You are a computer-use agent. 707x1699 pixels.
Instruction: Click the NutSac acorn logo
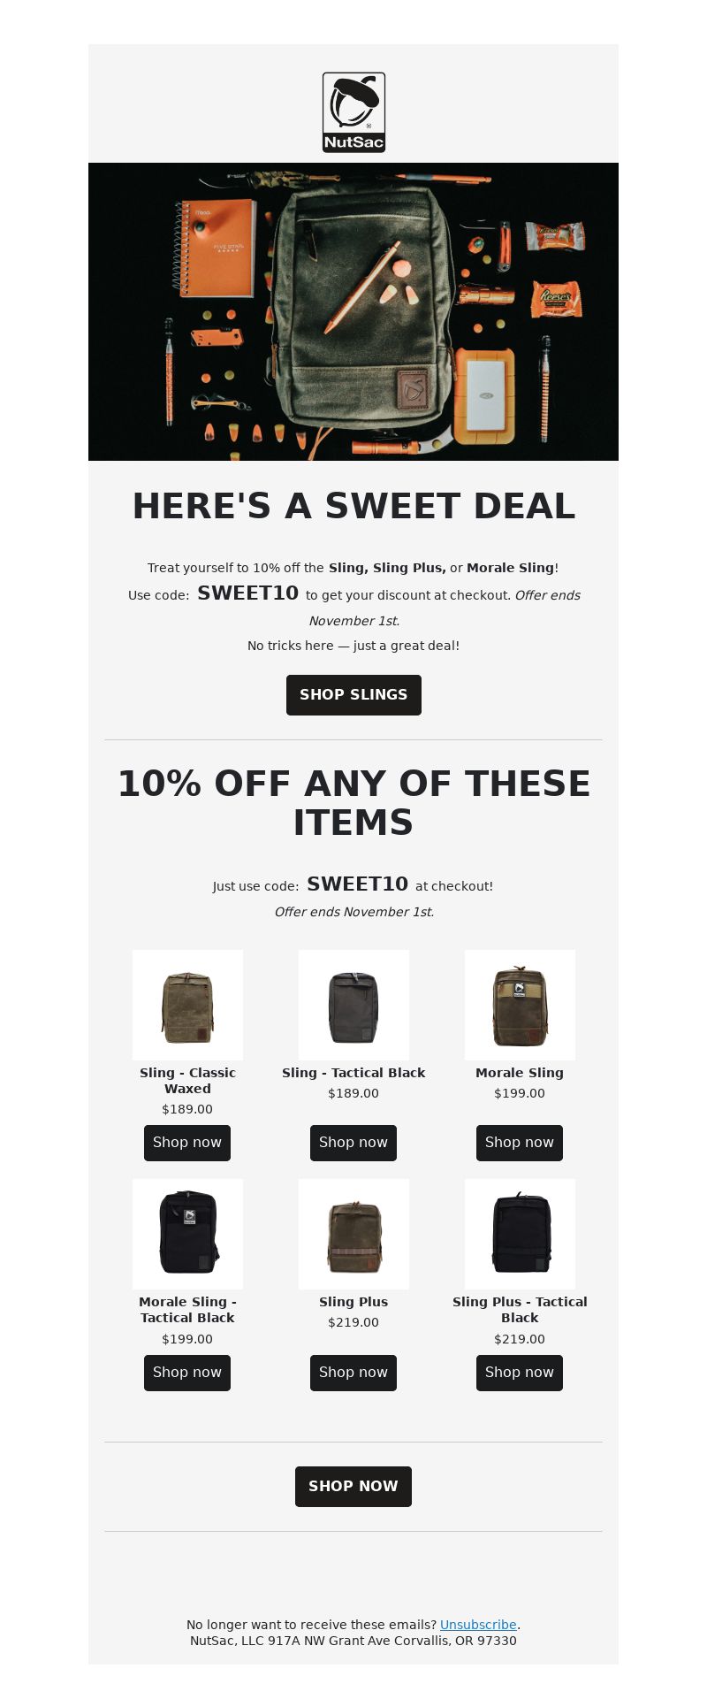tap(353, 112)
